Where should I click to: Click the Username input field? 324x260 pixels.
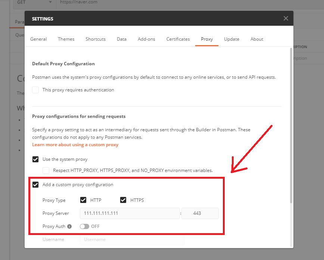(x=132, y=239)
